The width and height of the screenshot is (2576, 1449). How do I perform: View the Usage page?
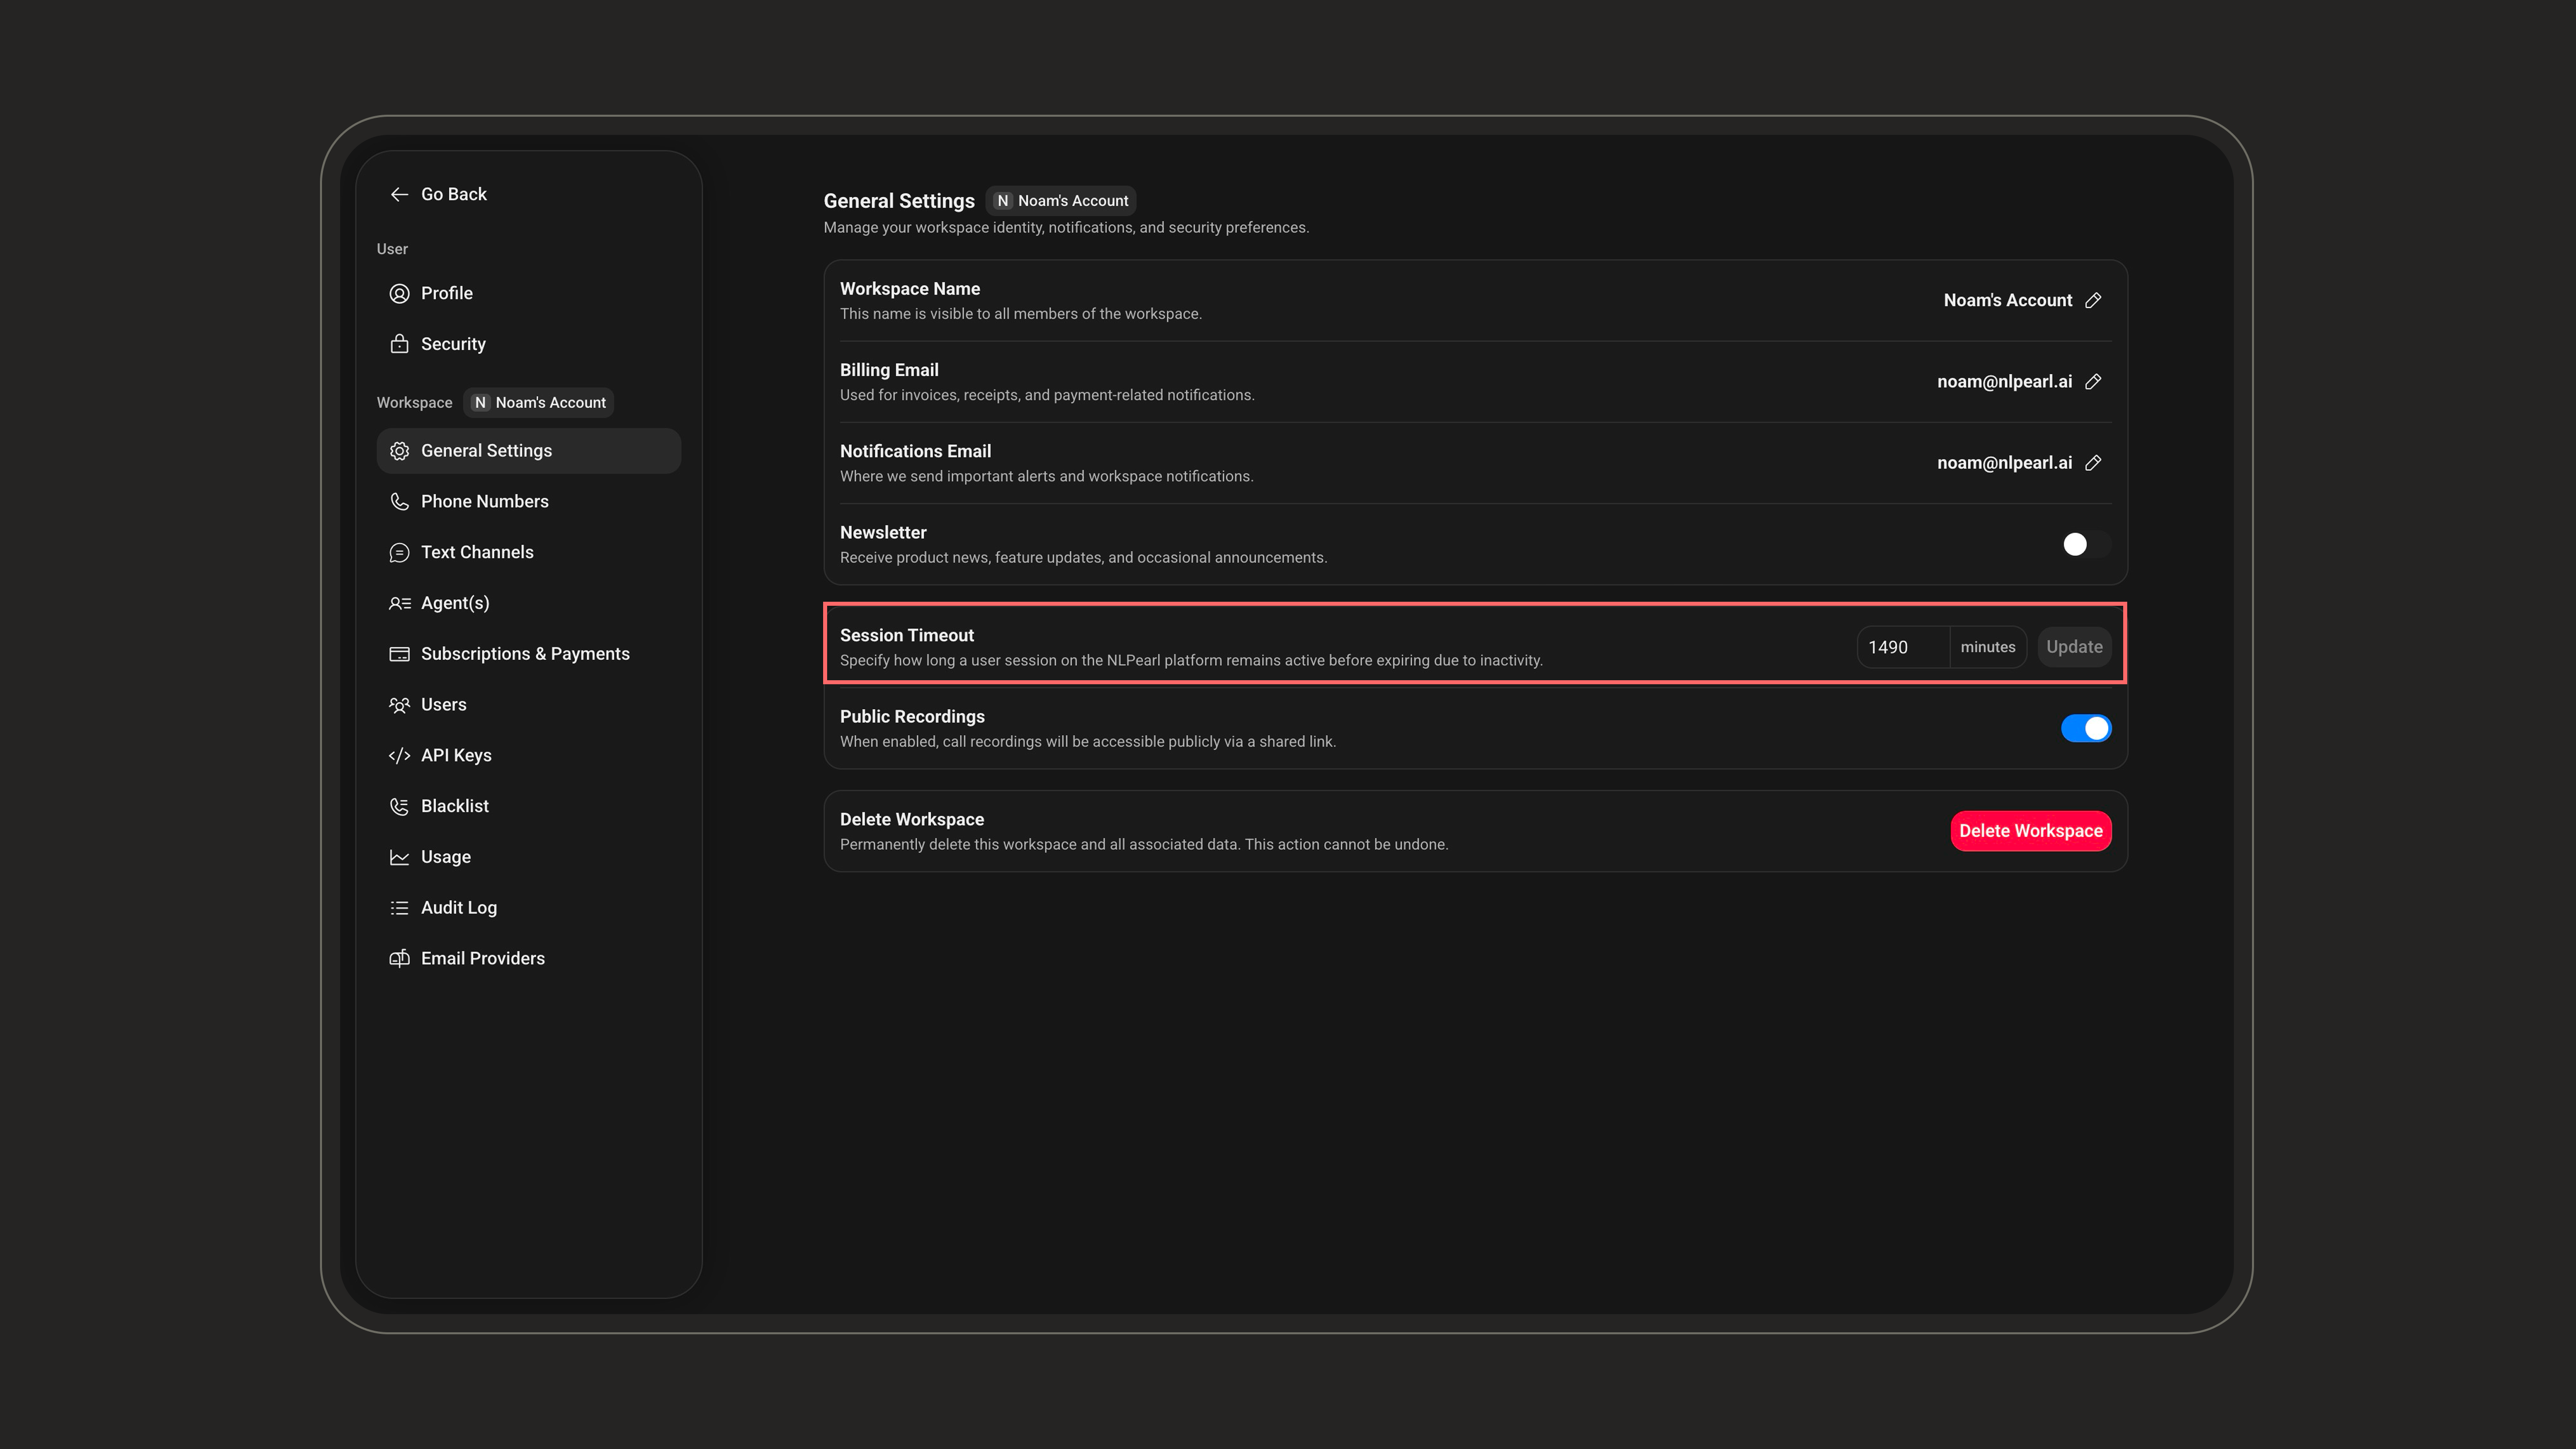528,857
